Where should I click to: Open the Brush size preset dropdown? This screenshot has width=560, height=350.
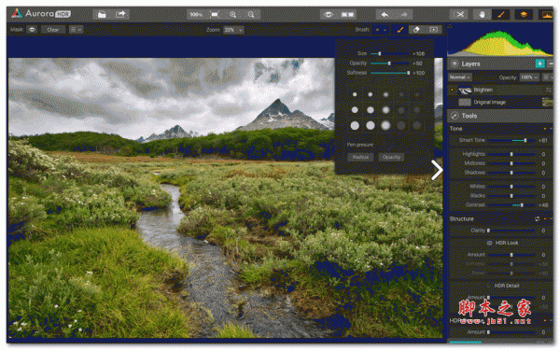[381, 30]
